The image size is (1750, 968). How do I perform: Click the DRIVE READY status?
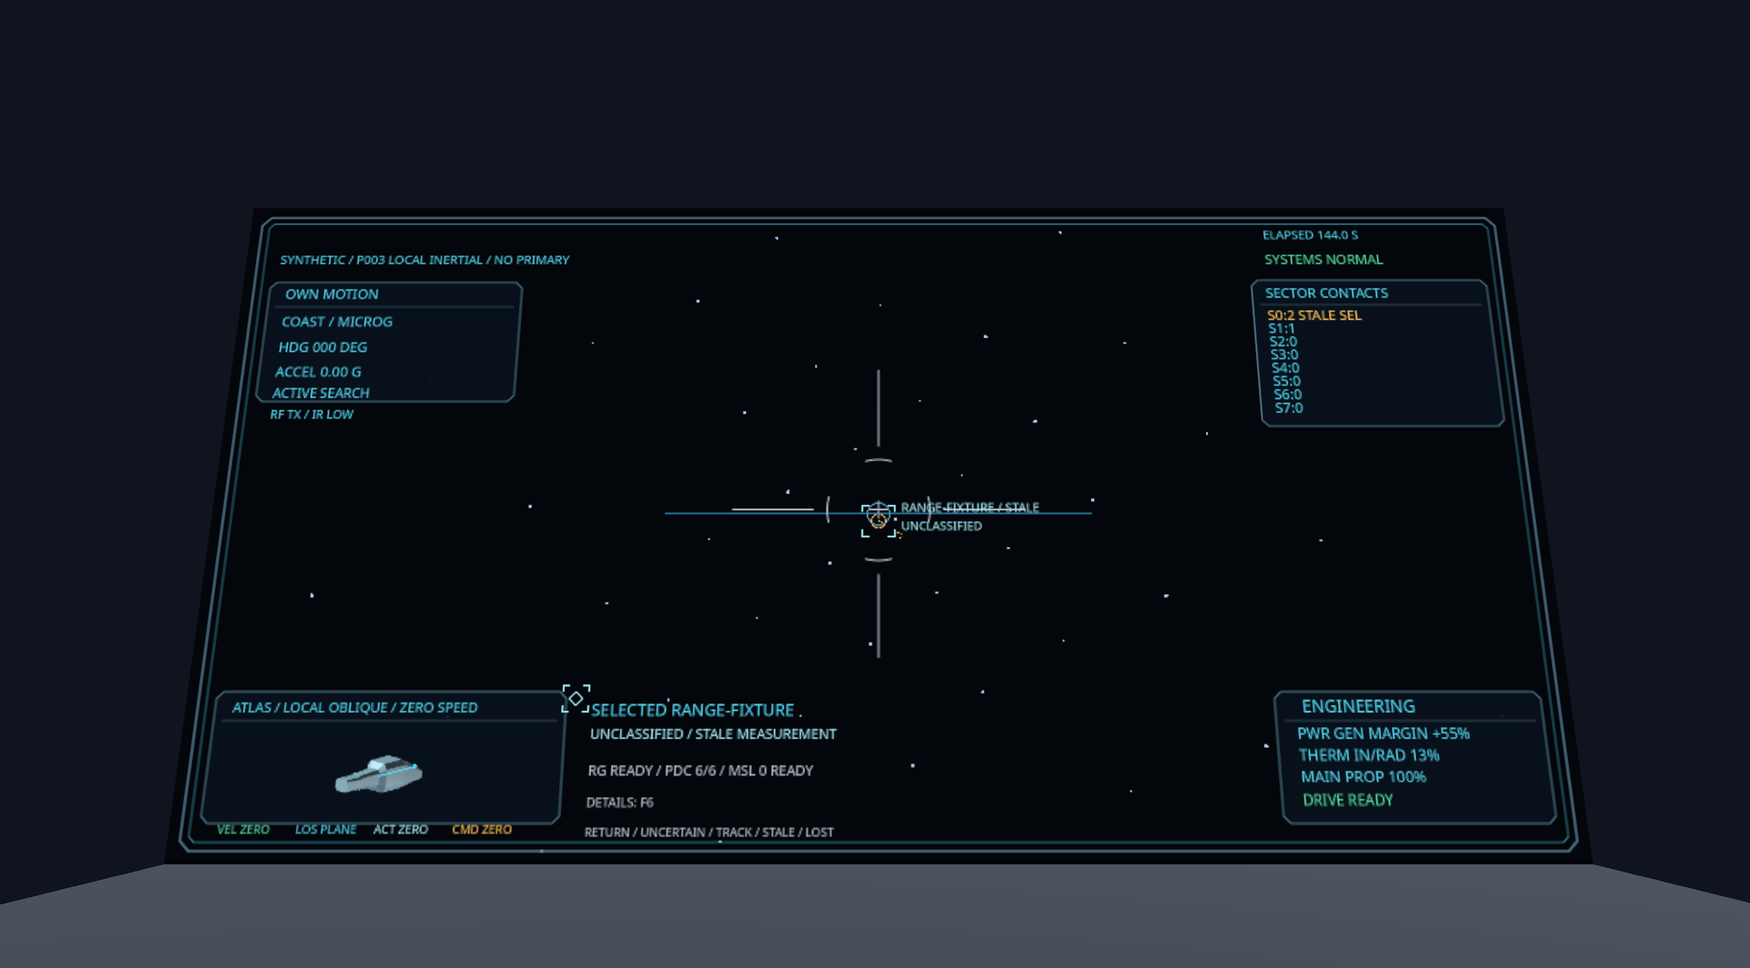[x=1348, y=800]
